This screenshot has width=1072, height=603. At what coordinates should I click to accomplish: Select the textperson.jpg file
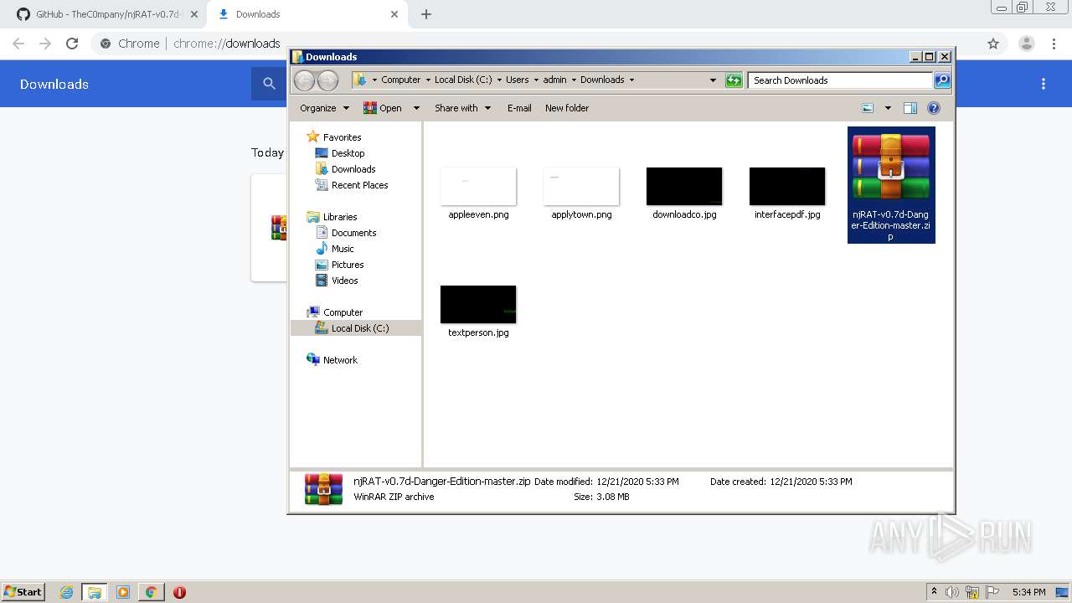tap(478, 312)
